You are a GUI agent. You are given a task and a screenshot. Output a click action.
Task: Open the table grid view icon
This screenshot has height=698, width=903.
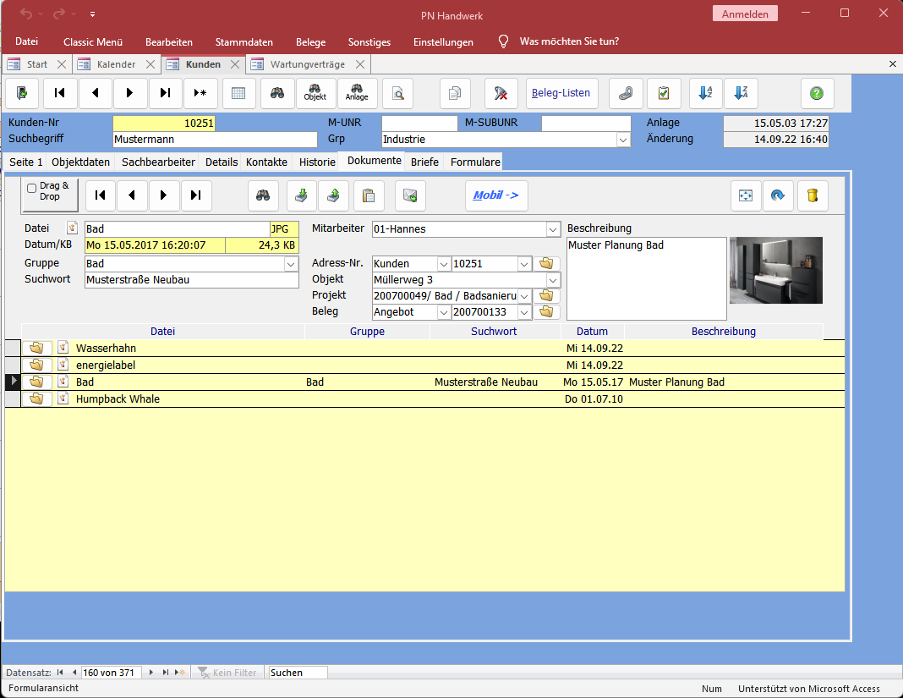point(238,93)
